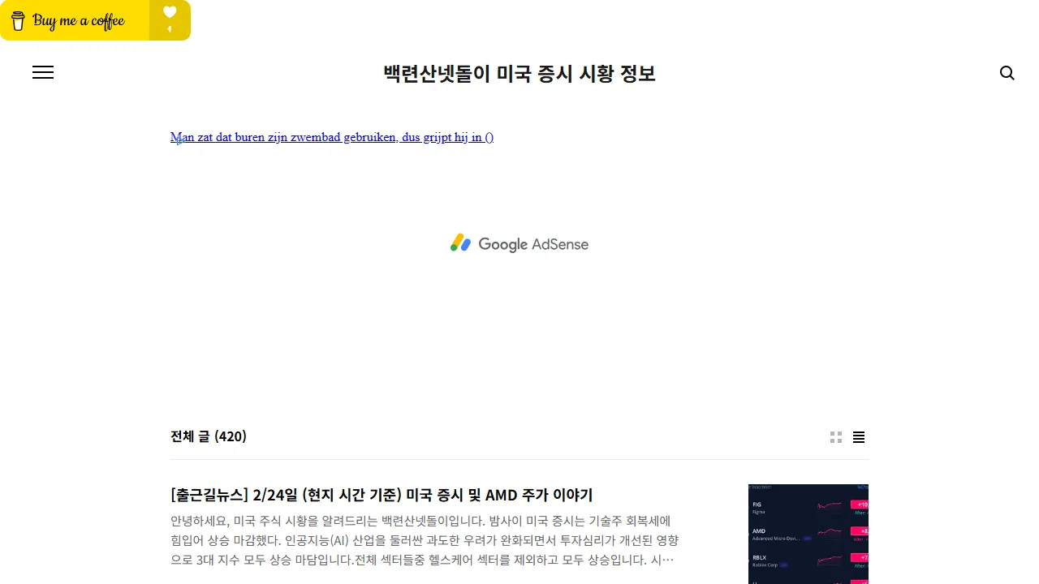
Task: Open the hamburger navigation menu
Action: [x=43, y=72]
